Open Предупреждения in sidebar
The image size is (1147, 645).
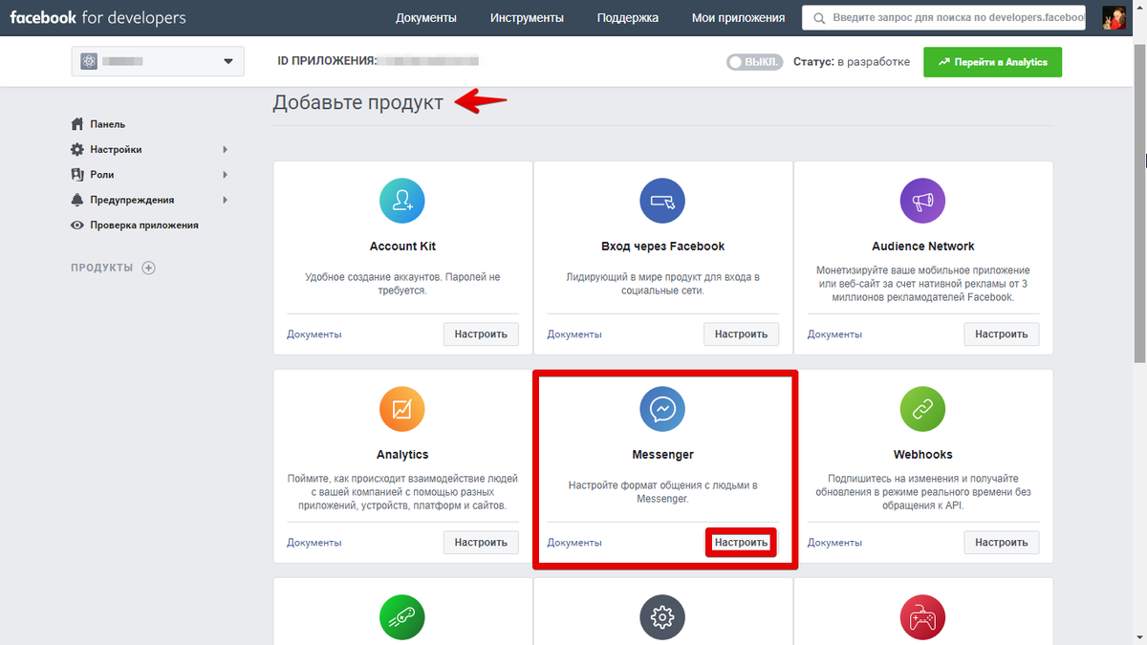(x=132, y=200)
